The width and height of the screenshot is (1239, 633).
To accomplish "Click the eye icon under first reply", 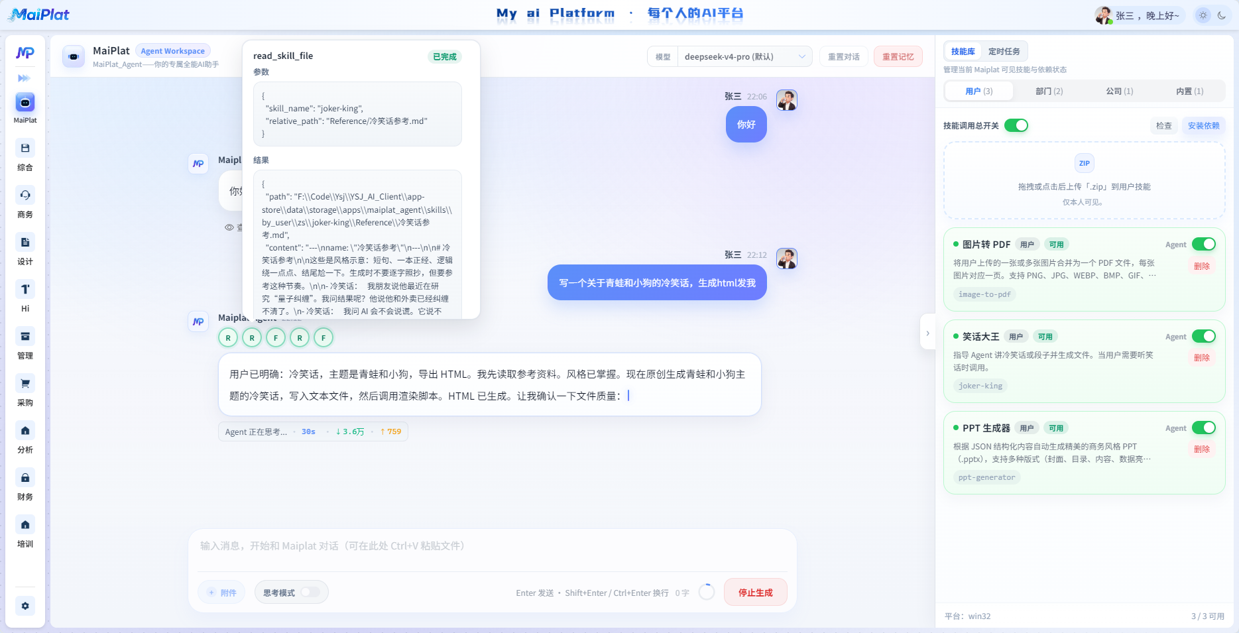I will pyautogui.click(x=229, y=227).
